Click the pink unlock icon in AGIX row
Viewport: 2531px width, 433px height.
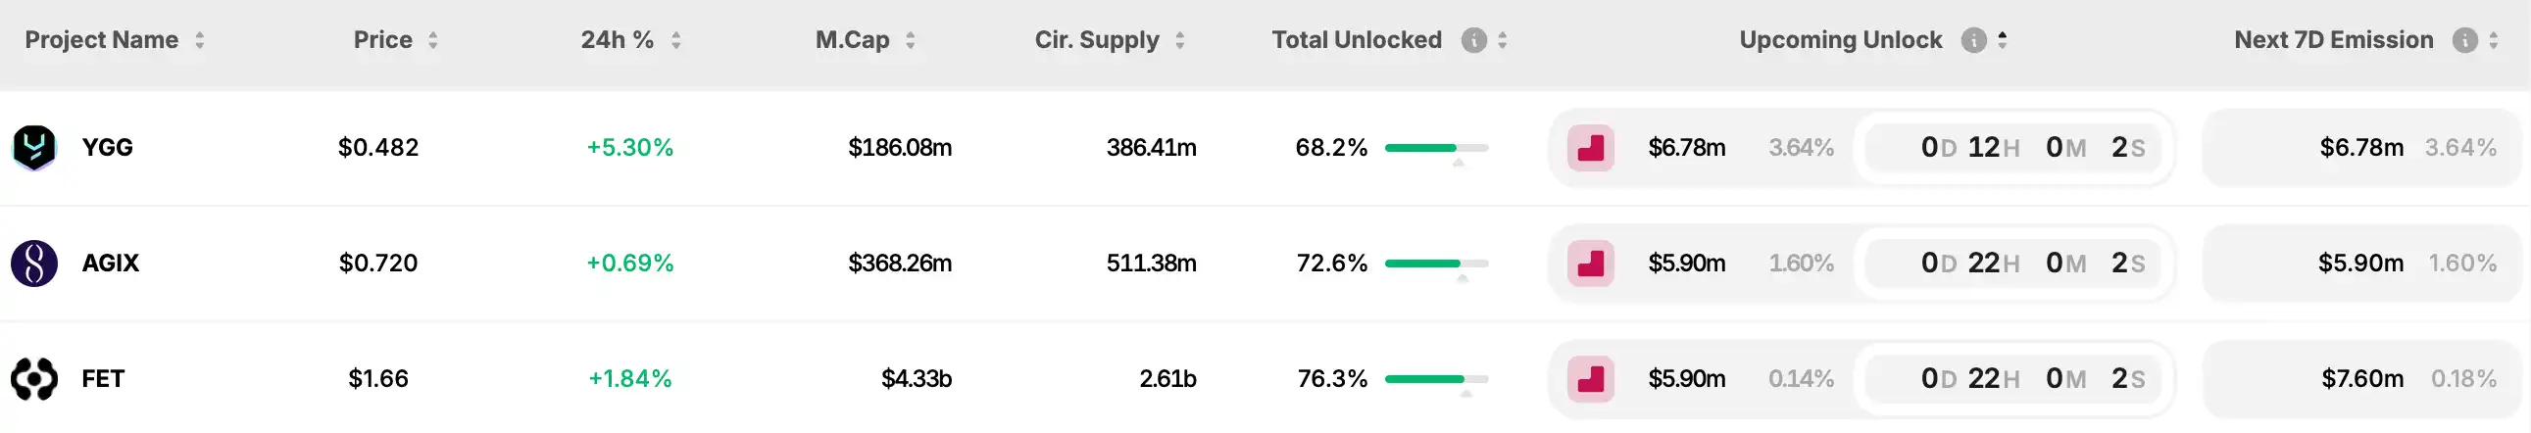point(1590,264)
